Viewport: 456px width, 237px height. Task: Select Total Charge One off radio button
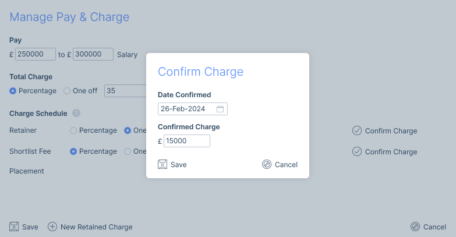coord(67,91)
